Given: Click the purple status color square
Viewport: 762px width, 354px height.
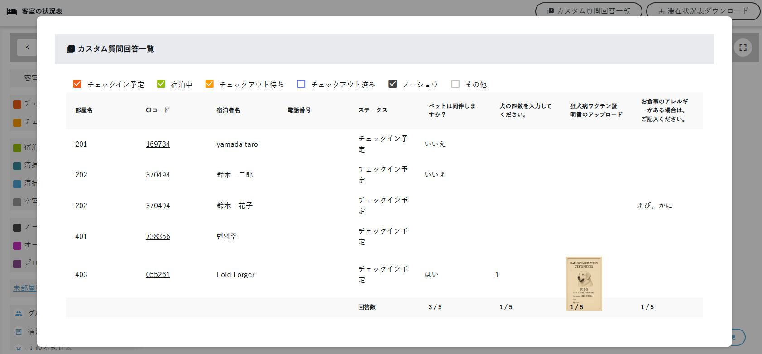Looking at the screenshot, I should (x=17, y=263).
